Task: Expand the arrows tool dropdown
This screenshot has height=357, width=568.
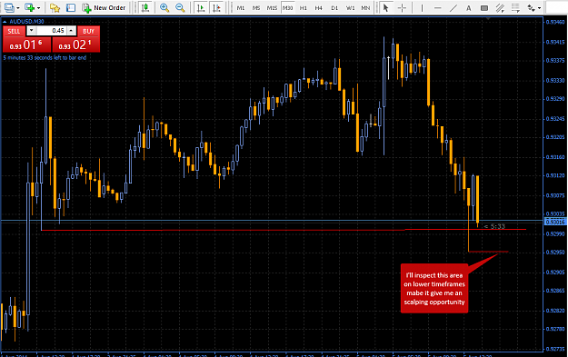Action: 540,8
